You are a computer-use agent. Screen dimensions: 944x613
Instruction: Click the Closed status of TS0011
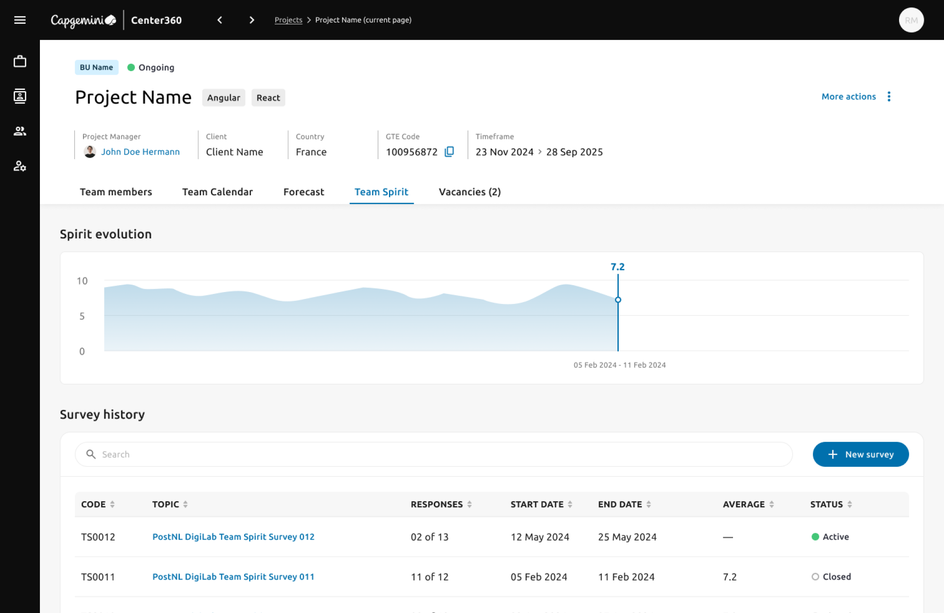coord(831,576)
